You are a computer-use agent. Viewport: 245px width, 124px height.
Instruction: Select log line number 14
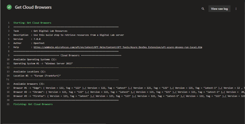8,76
